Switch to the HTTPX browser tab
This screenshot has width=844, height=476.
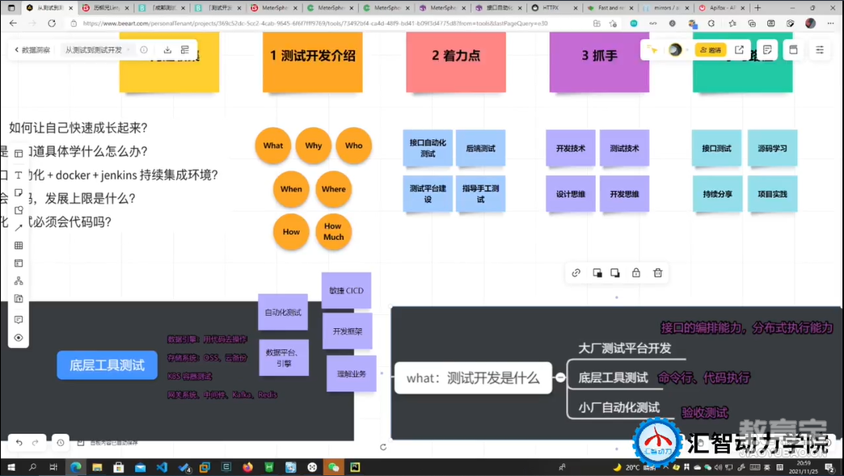tap(554, 8)
